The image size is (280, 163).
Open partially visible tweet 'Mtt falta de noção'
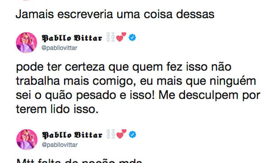pos(79,161)
